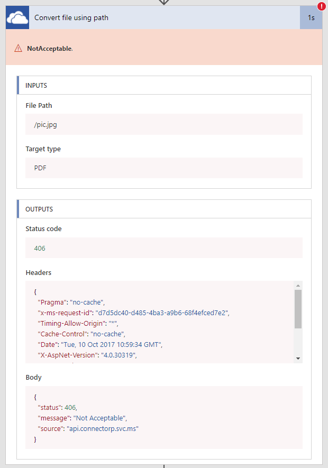Click the api.connectorp.svc.ms source in Body
Viewport: 328px width, 468px height.
tap(102, 429)
